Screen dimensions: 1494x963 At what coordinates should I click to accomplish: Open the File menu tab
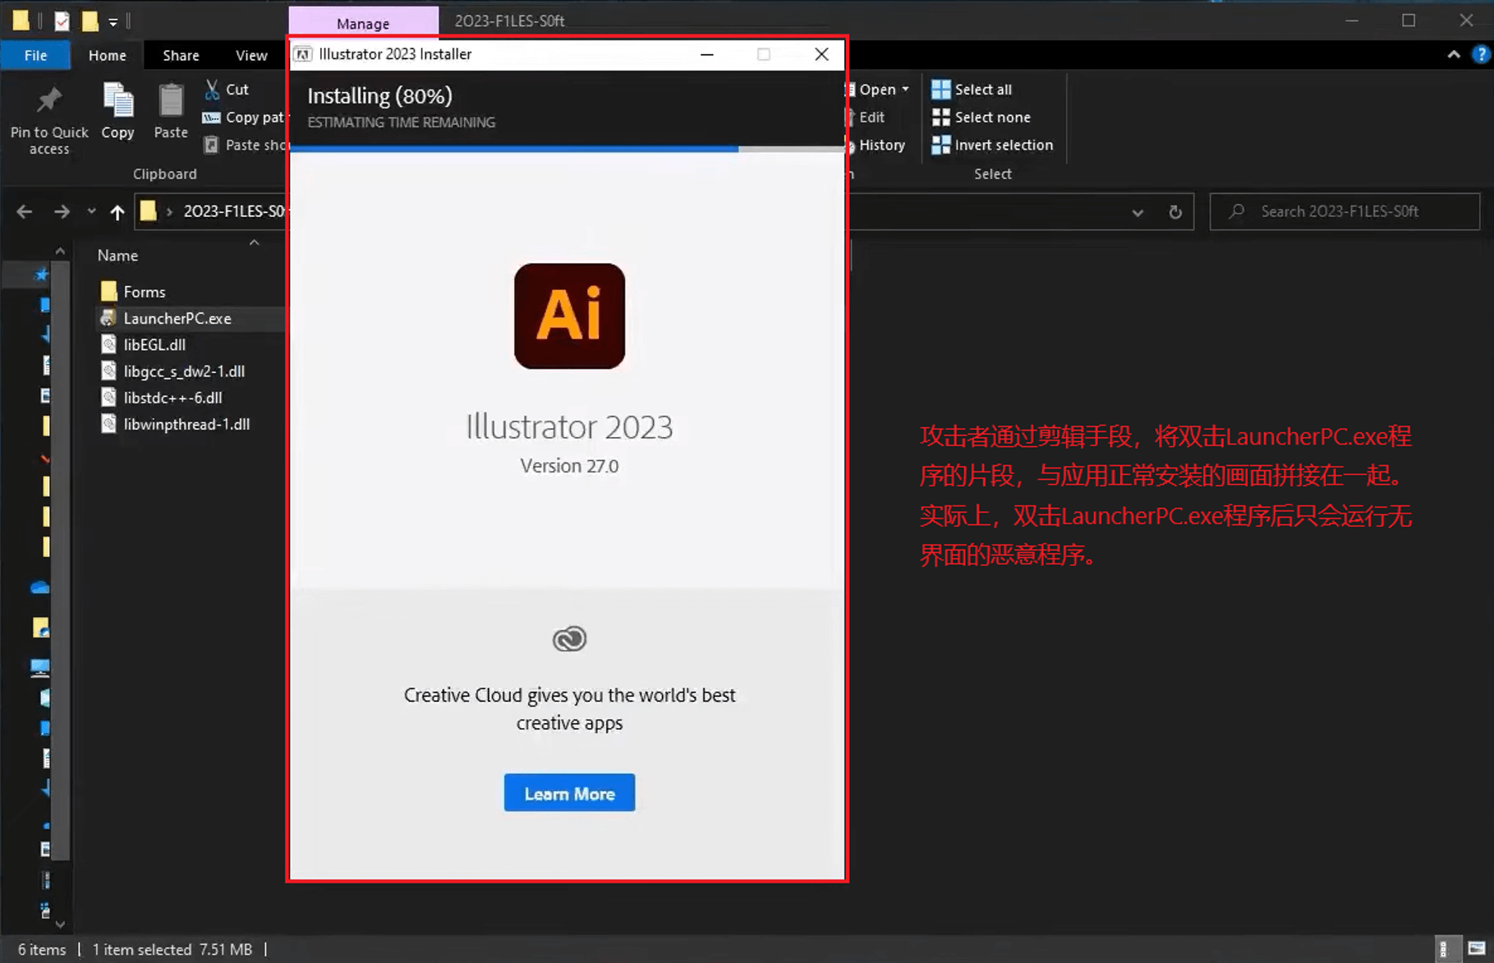tap(35, 55)
